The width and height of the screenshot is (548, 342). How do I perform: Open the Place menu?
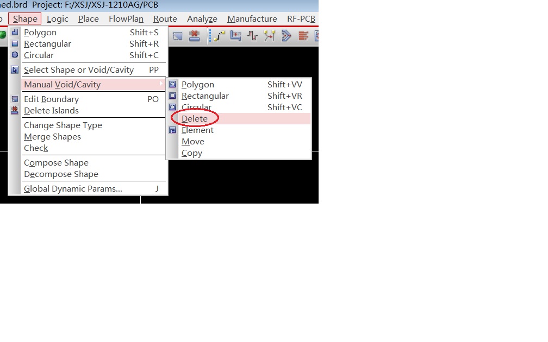coord(89,19)
